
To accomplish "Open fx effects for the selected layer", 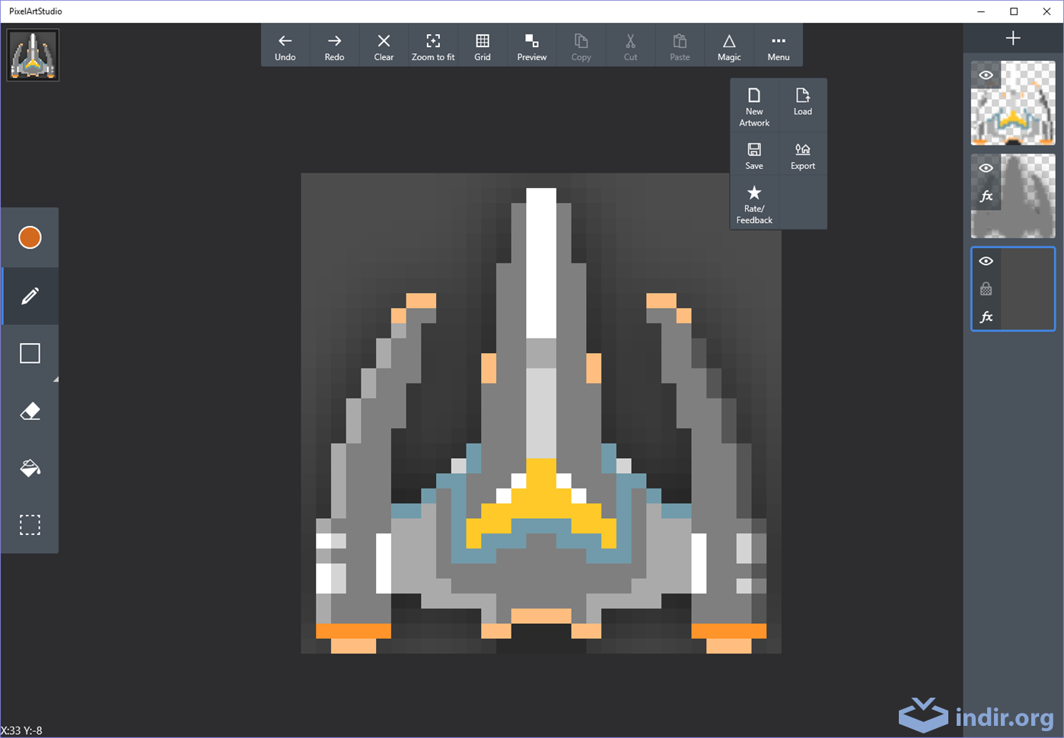I will 986,317.
